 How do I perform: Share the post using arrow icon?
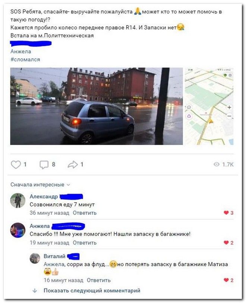click(73, 165)
